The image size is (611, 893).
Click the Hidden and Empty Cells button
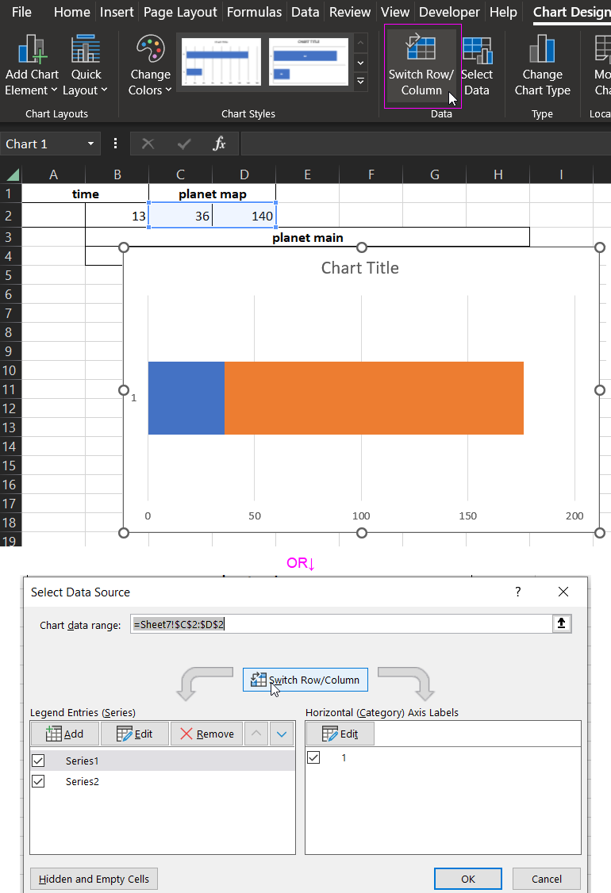coord(94,879)
